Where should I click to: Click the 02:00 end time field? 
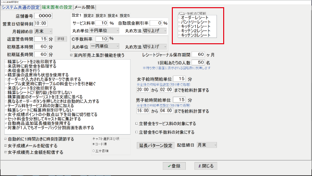[x=167, y=90]
